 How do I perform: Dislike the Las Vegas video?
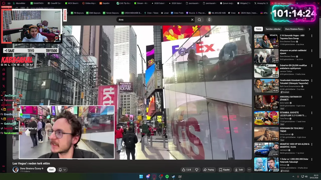(x=197, y=170)
